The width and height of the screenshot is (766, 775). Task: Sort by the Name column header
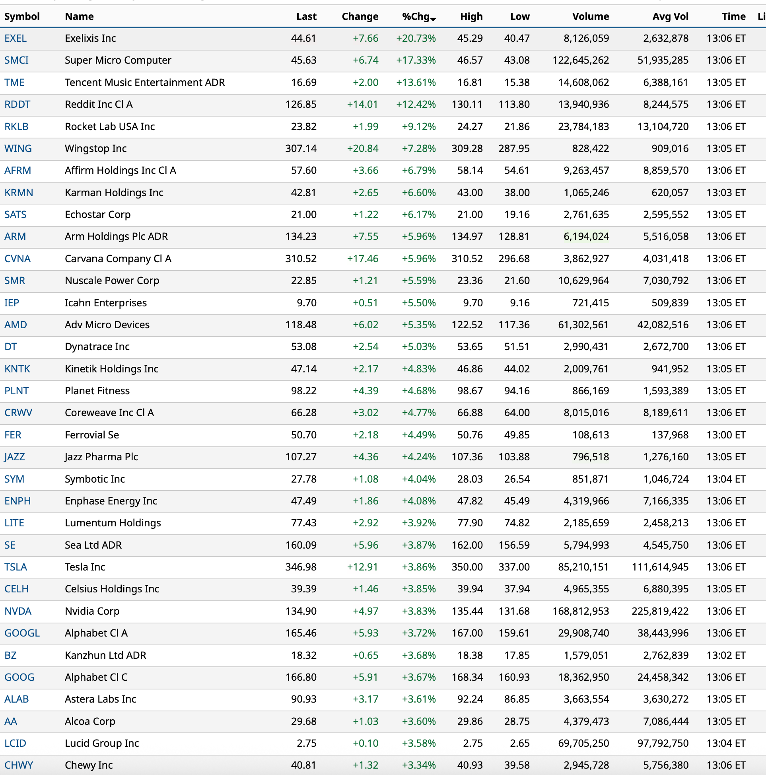[79, 16]
